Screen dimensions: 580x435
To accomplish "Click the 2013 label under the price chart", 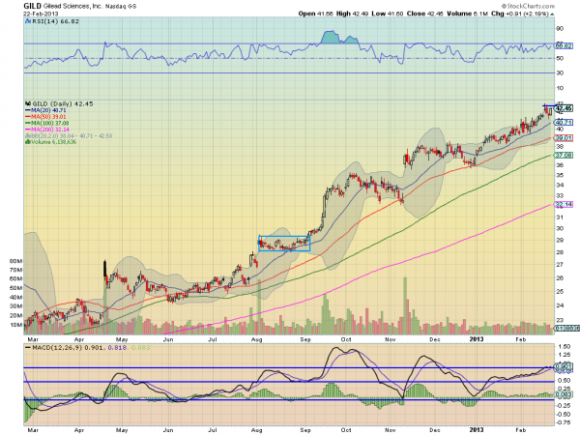I will (x=477, y=339).
